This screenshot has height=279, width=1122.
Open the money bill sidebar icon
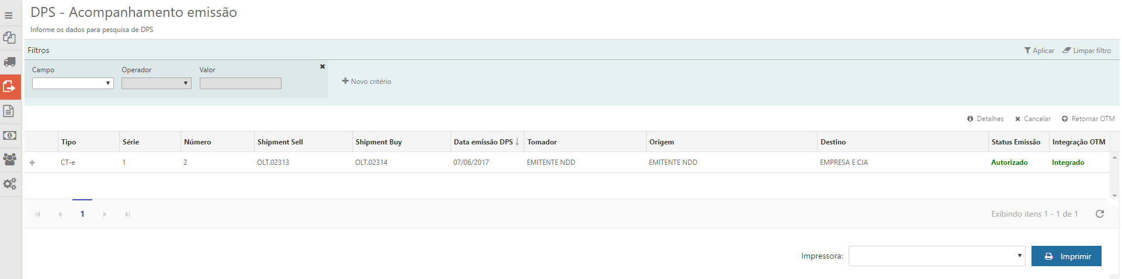point(9,135)
